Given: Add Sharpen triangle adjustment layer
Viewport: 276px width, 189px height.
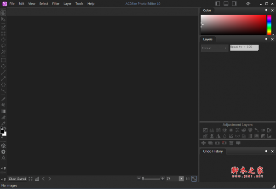Looking at the screenshot, I should pos(218,136).
